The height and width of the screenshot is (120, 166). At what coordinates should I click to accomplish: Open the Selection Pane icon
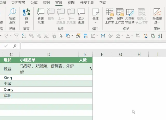click(78, 36)
